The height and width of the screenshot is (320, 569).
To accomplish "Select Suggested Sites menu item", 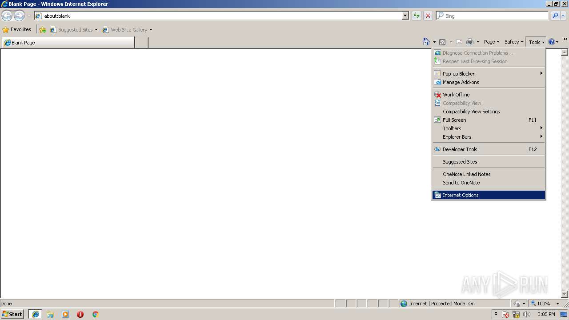I will click(x=489, y=162).
